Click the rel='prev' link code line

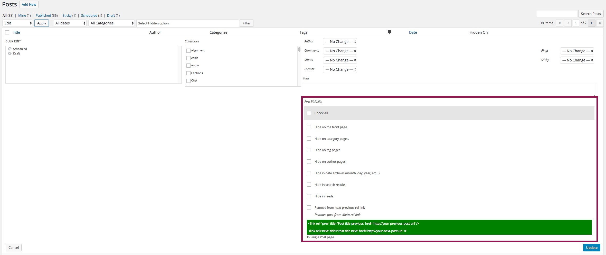[x=364, y=224]
